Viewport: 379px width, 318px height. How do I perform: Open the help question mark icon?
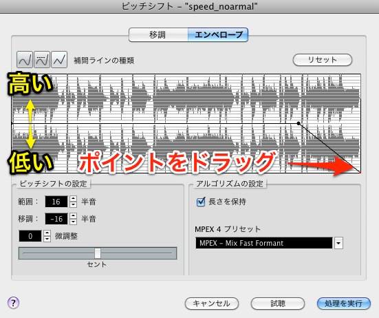click(x=14, y=303)
